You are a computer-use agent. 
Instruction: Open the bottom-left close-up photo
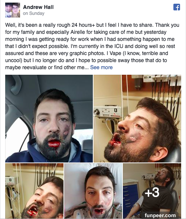point(34,191)
